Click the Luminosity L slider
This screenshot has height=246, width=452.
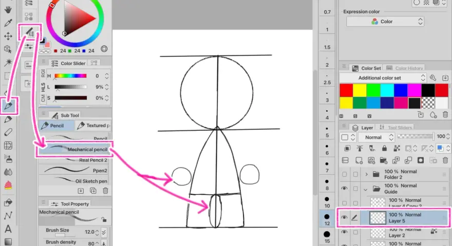point(71,87)
